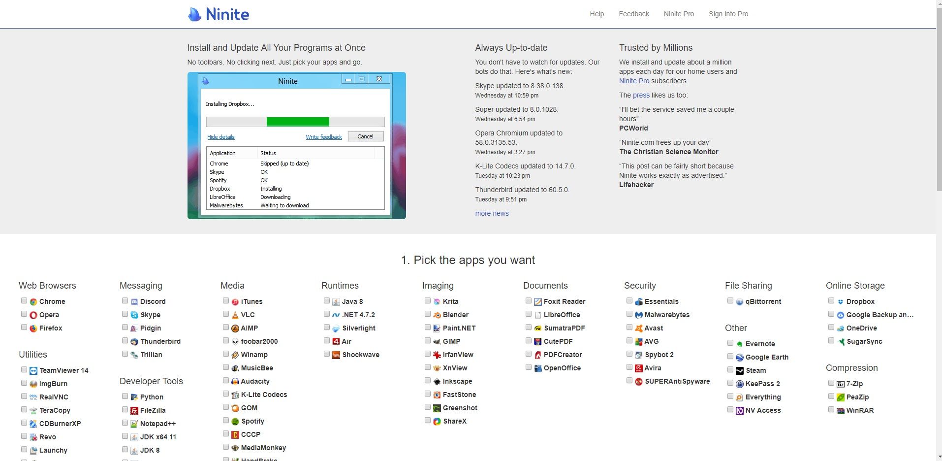942x461 pixels.
Task: Select the KeePass 2 checkbox
Action: 730,383
